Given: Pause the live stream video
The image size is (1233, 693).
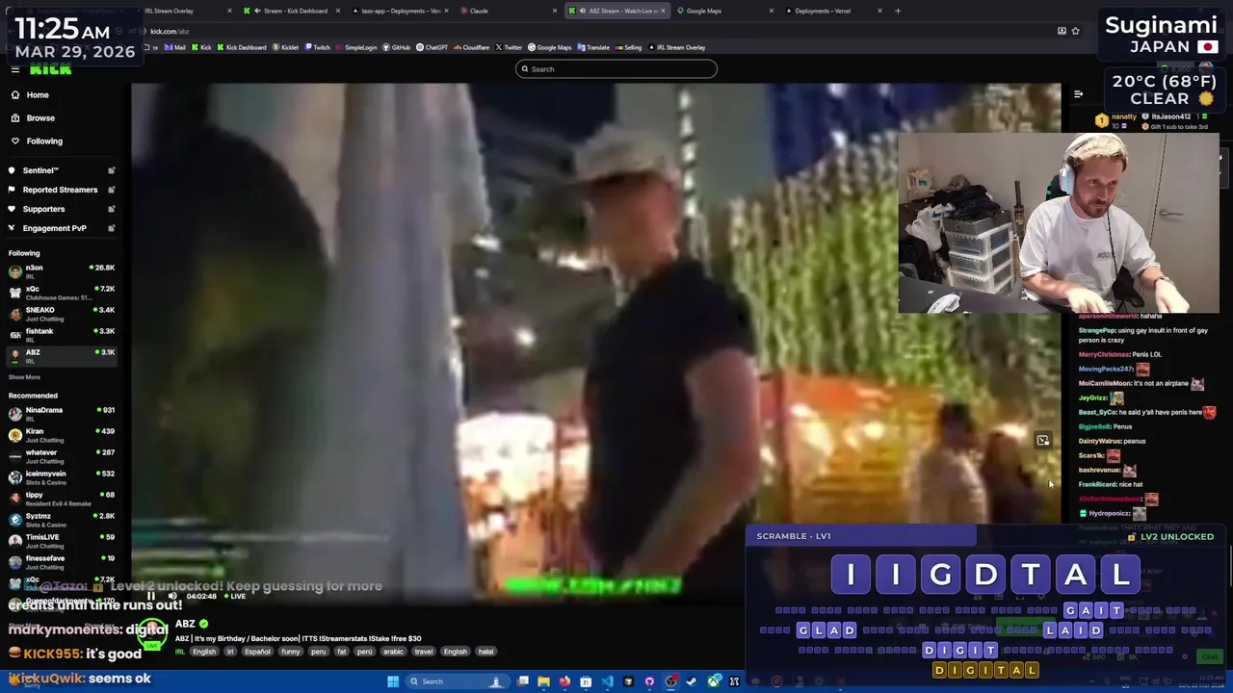Looking at the screenshot, I should [150, 596].
